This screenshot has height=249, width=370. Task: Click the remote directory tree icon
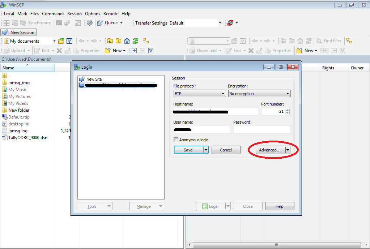click(x=349, y=41)
